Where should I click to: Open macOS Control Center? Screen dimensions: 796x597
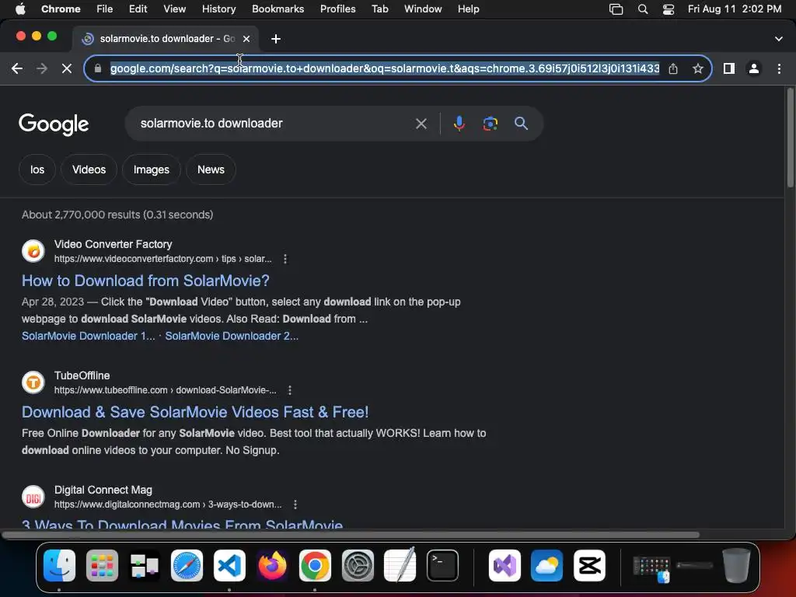tap(669, 9)
